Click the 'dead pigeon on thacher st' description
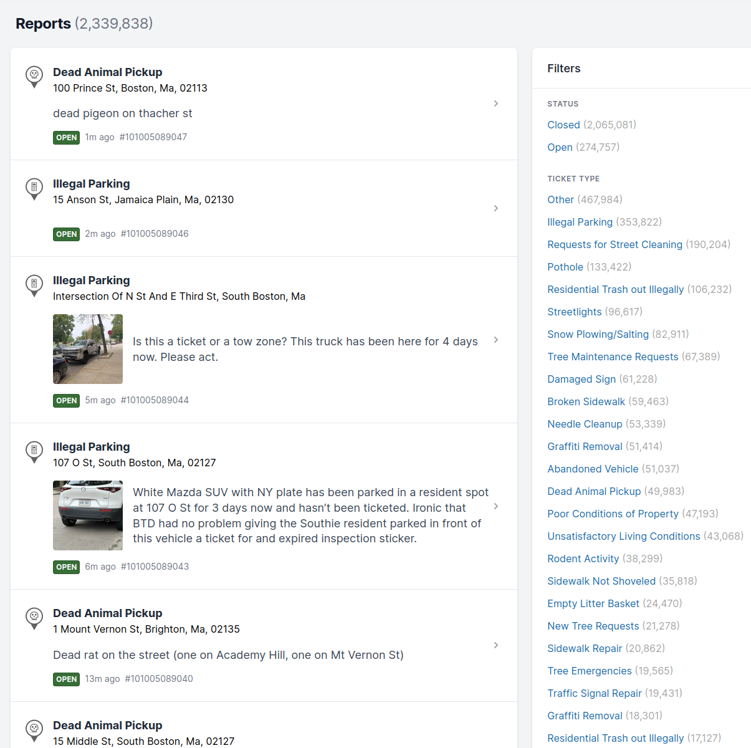The image size is (751, 748). click(x=123, y=113)
